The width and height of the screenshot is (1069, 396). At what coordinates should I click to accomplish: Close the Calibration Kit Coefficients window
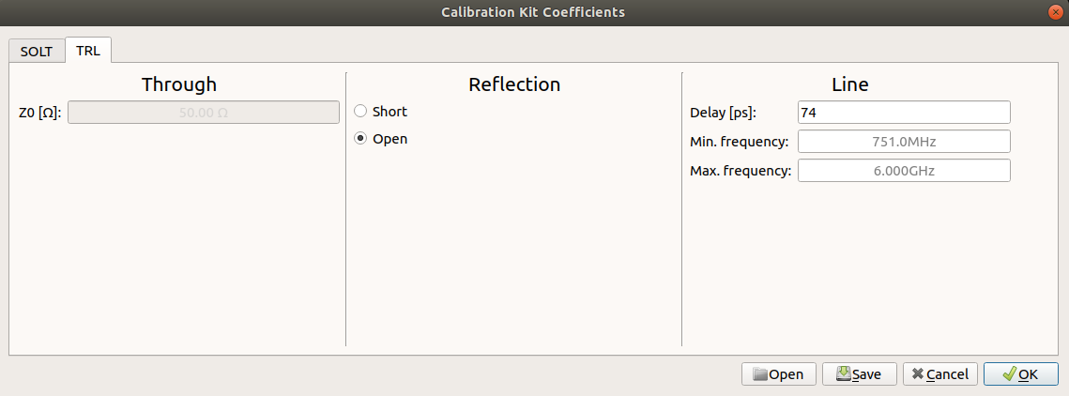click(x=1056, y=12)
